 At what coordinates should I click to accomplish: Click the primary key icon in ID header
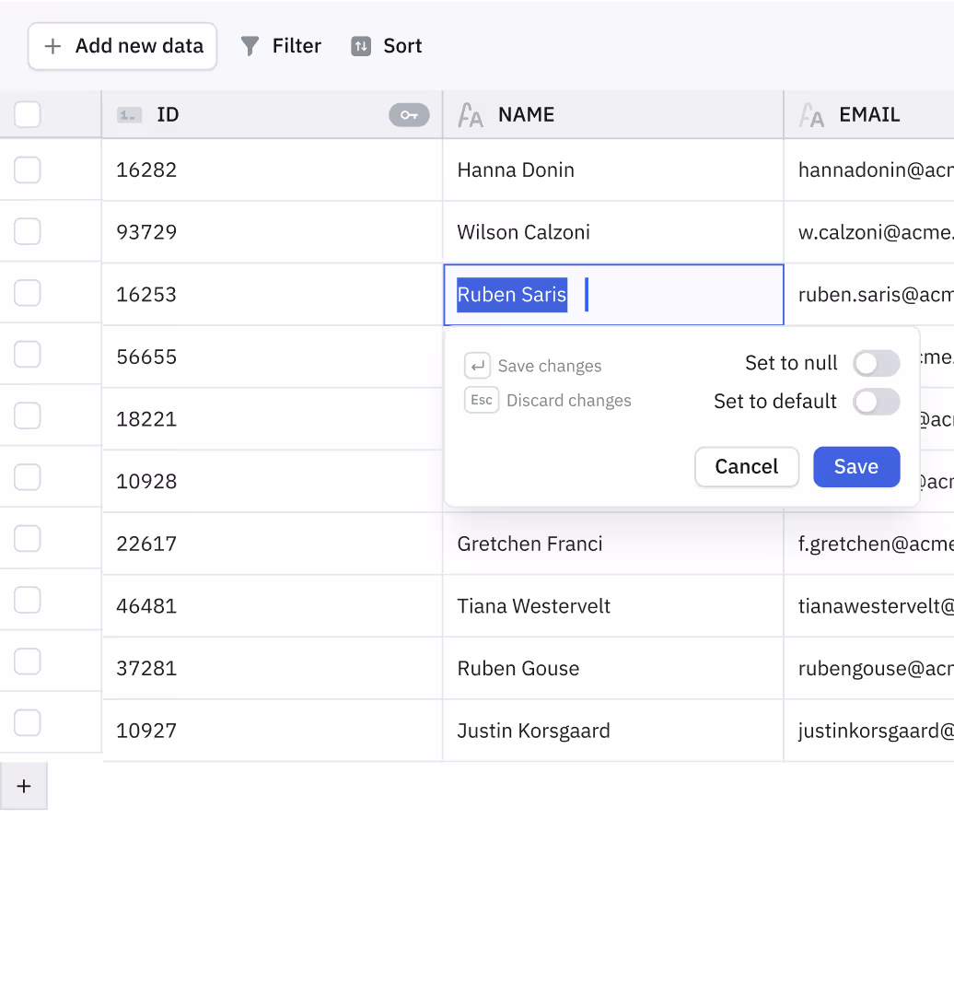click(x=409, y=115)
